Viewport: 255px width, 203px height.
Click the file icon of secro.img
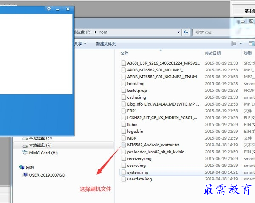pyautogui.click(x=124, y=165)
